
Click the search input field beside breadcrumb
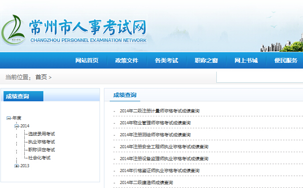260,77
